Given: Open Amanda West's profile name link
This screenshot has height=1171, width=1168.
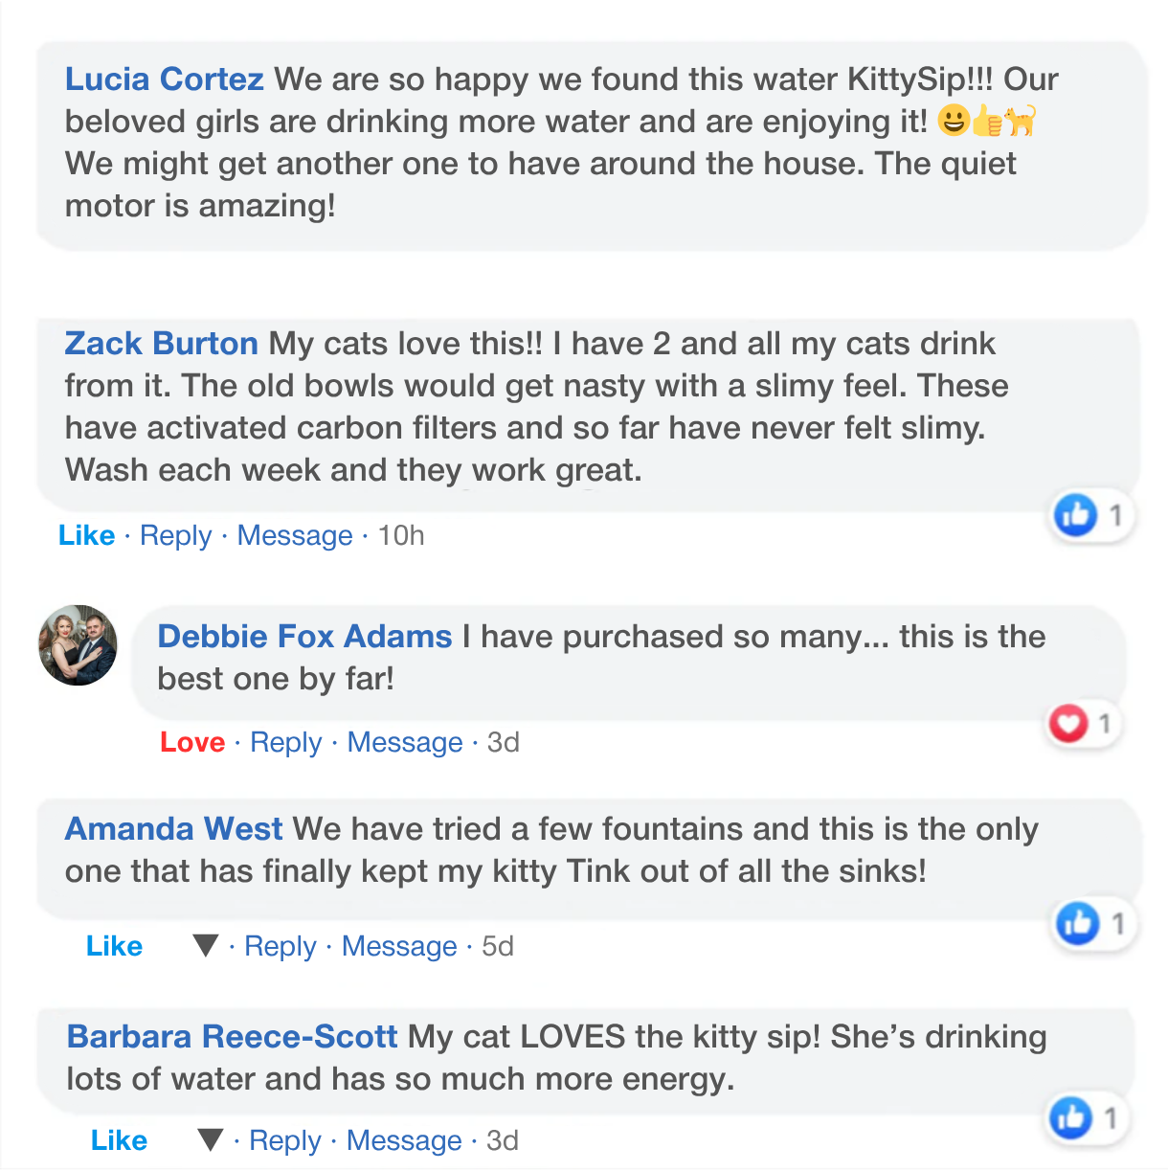Looking at the screenshot, I should (x=173, y=828).
